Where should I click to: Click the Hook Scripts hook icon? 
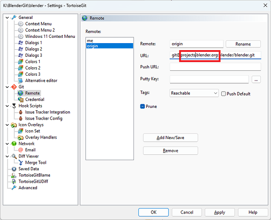[x=14, y=106]
